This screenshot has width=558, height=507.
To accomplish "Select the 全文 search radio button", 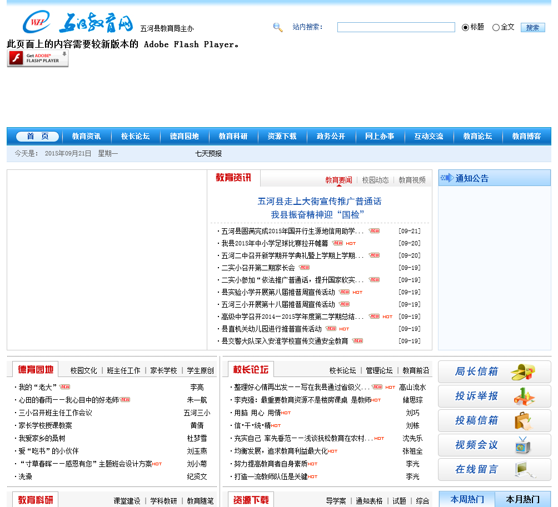I will pyautogui.click(x=496, y=27).
